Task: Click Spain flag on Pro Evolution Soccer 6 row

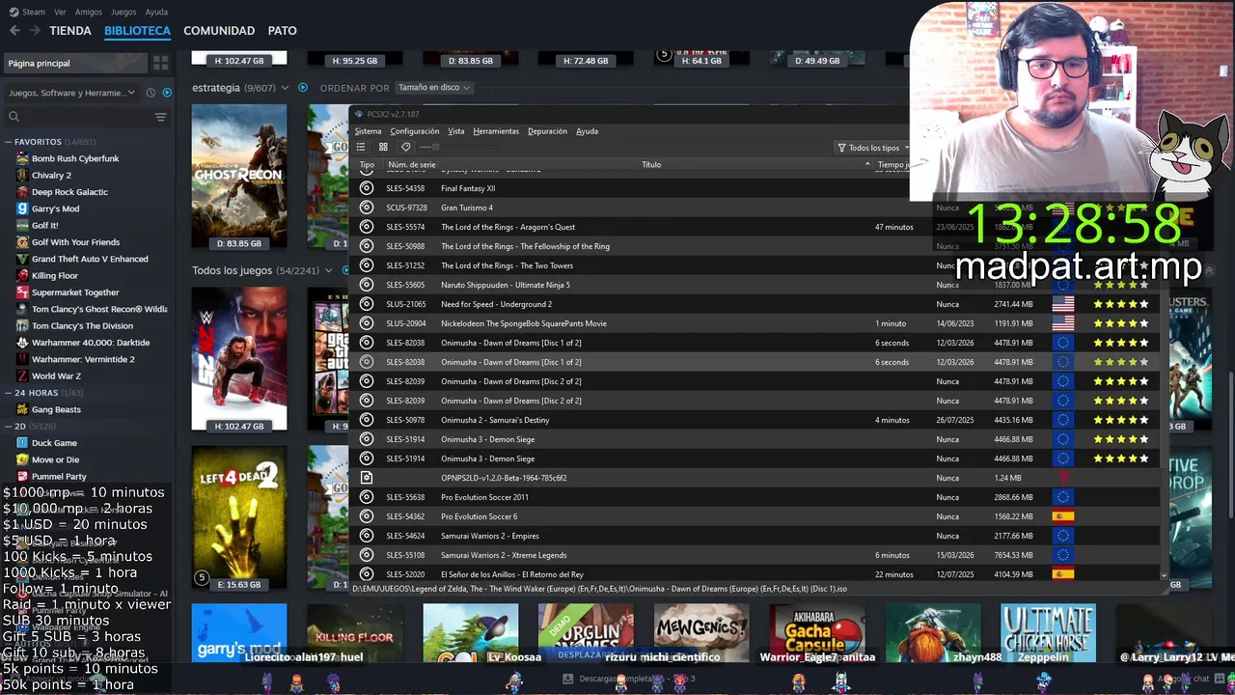Action: 1062,516
